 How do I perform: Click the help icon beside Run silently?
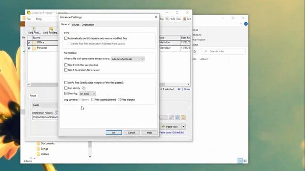coord(84,88)
